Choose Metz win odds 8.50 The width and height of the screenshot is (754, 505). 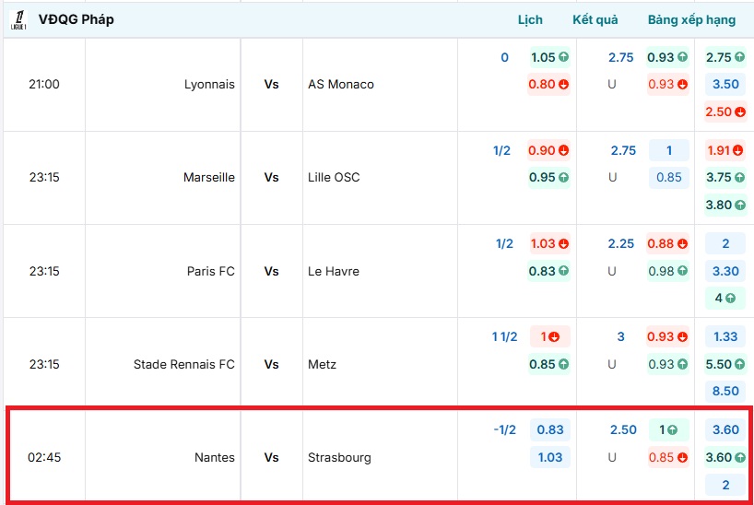tap(725, 391)
